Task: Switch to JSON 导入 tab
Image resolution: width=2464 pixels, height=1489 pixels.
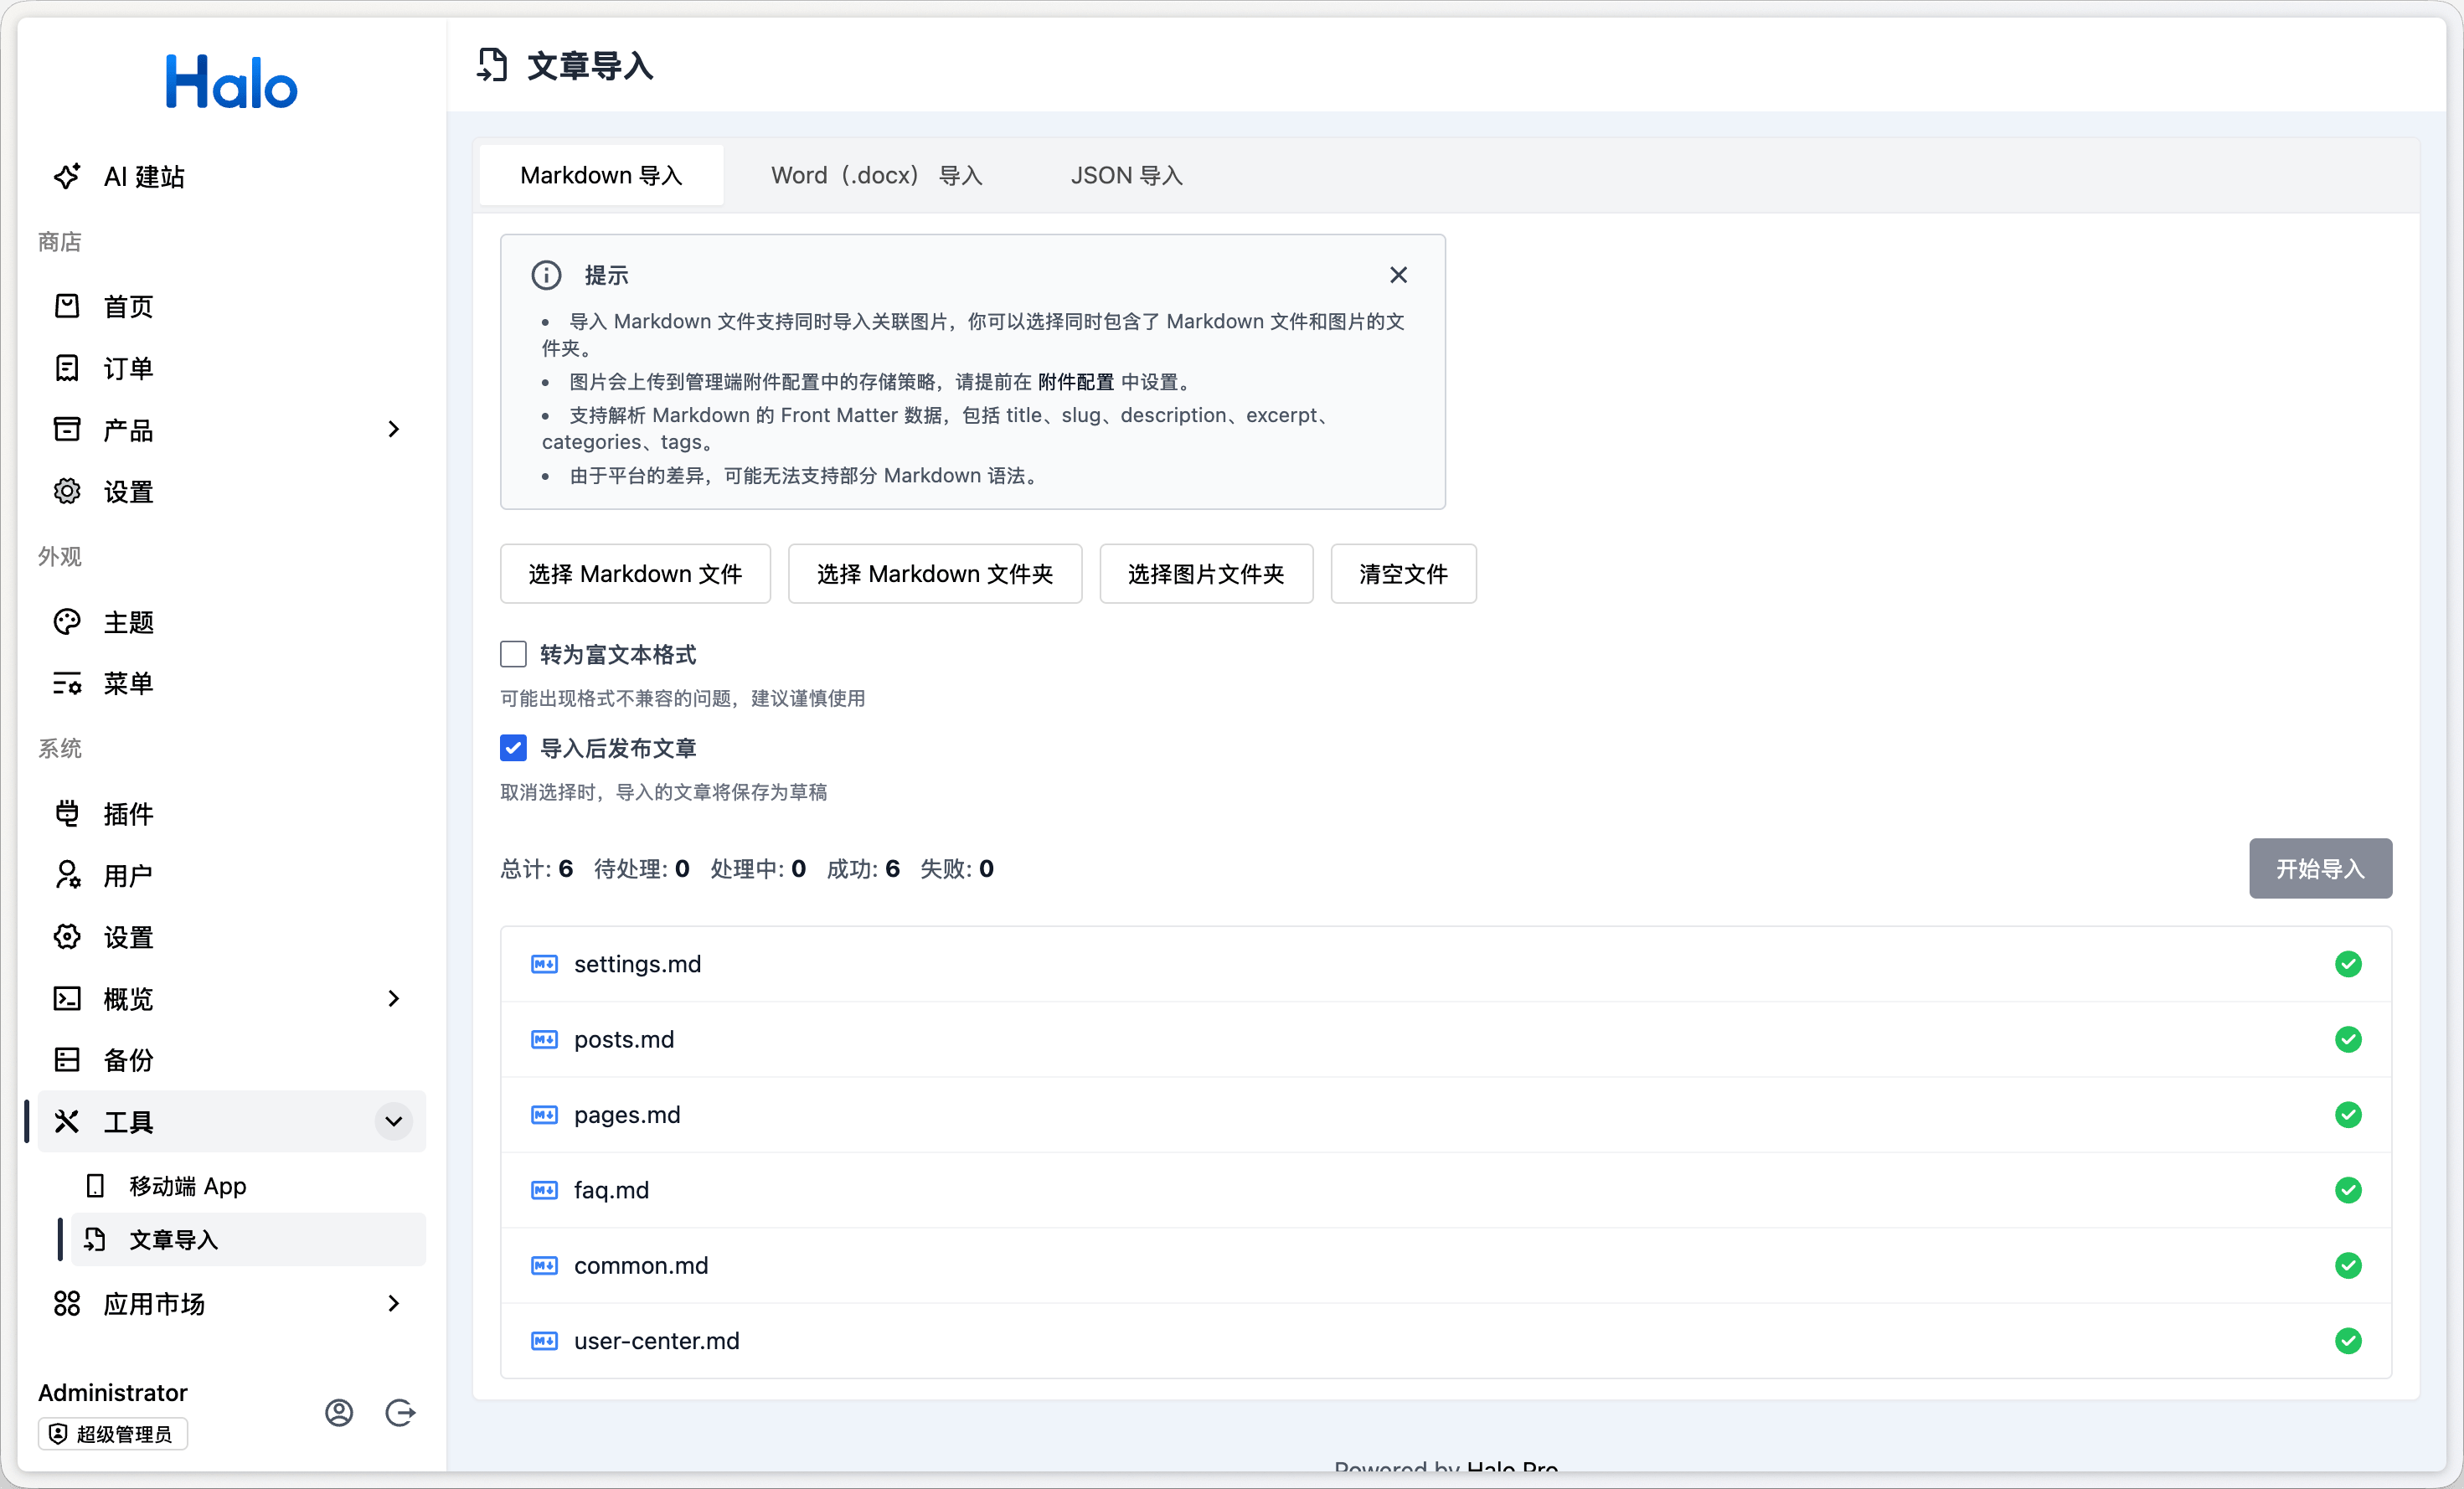Action: 1126,176
